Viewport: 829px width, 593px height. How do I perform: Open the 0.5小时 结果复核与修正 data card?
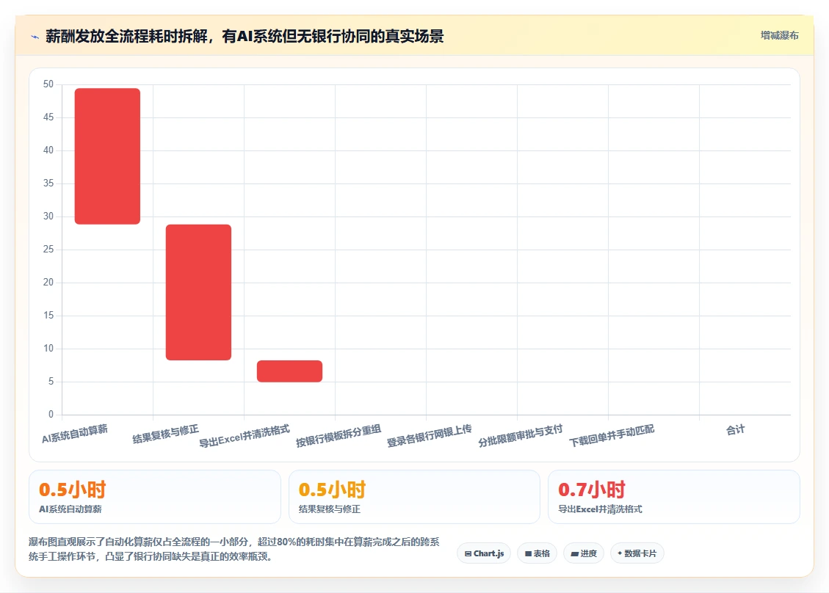tap(414, 497)
